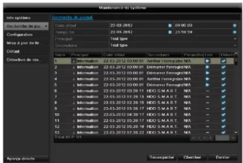This screenshot has height=163, width=243.
Task: Click scroll-down arrow of log list
Action: coord(236,132)
